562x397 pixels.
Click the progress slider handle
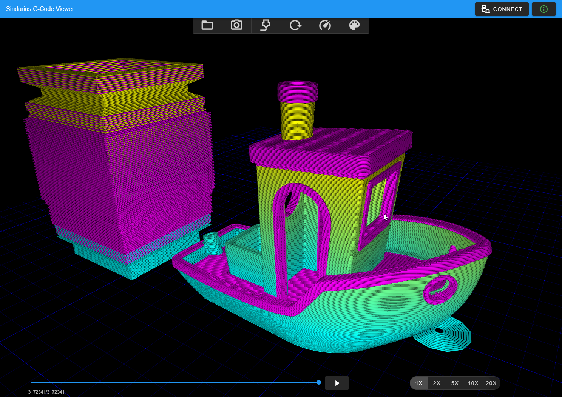tap(319, 382)
